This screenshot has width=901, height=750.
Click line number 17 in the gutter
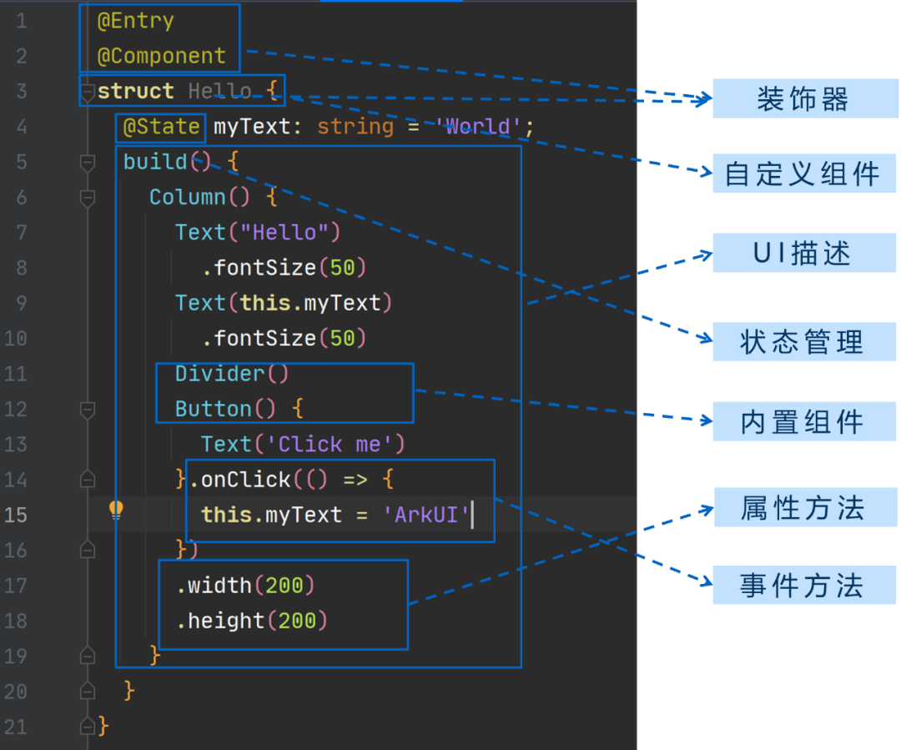tap(16, 586)
